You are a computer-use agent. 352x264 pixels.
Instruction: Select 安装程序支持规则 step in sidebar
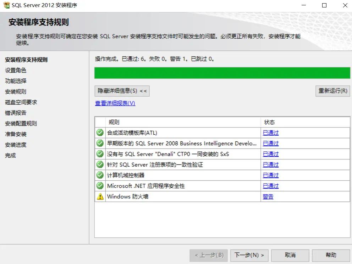coord(26,60)
